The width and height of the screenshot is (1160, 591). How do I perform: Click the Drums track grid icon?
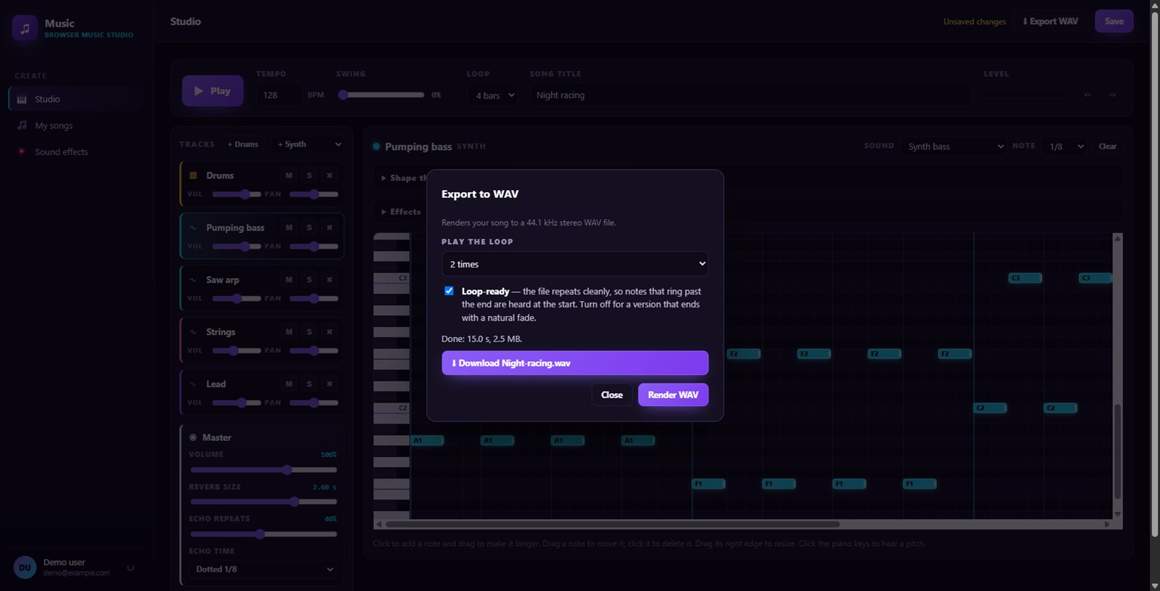coord(193,175)
